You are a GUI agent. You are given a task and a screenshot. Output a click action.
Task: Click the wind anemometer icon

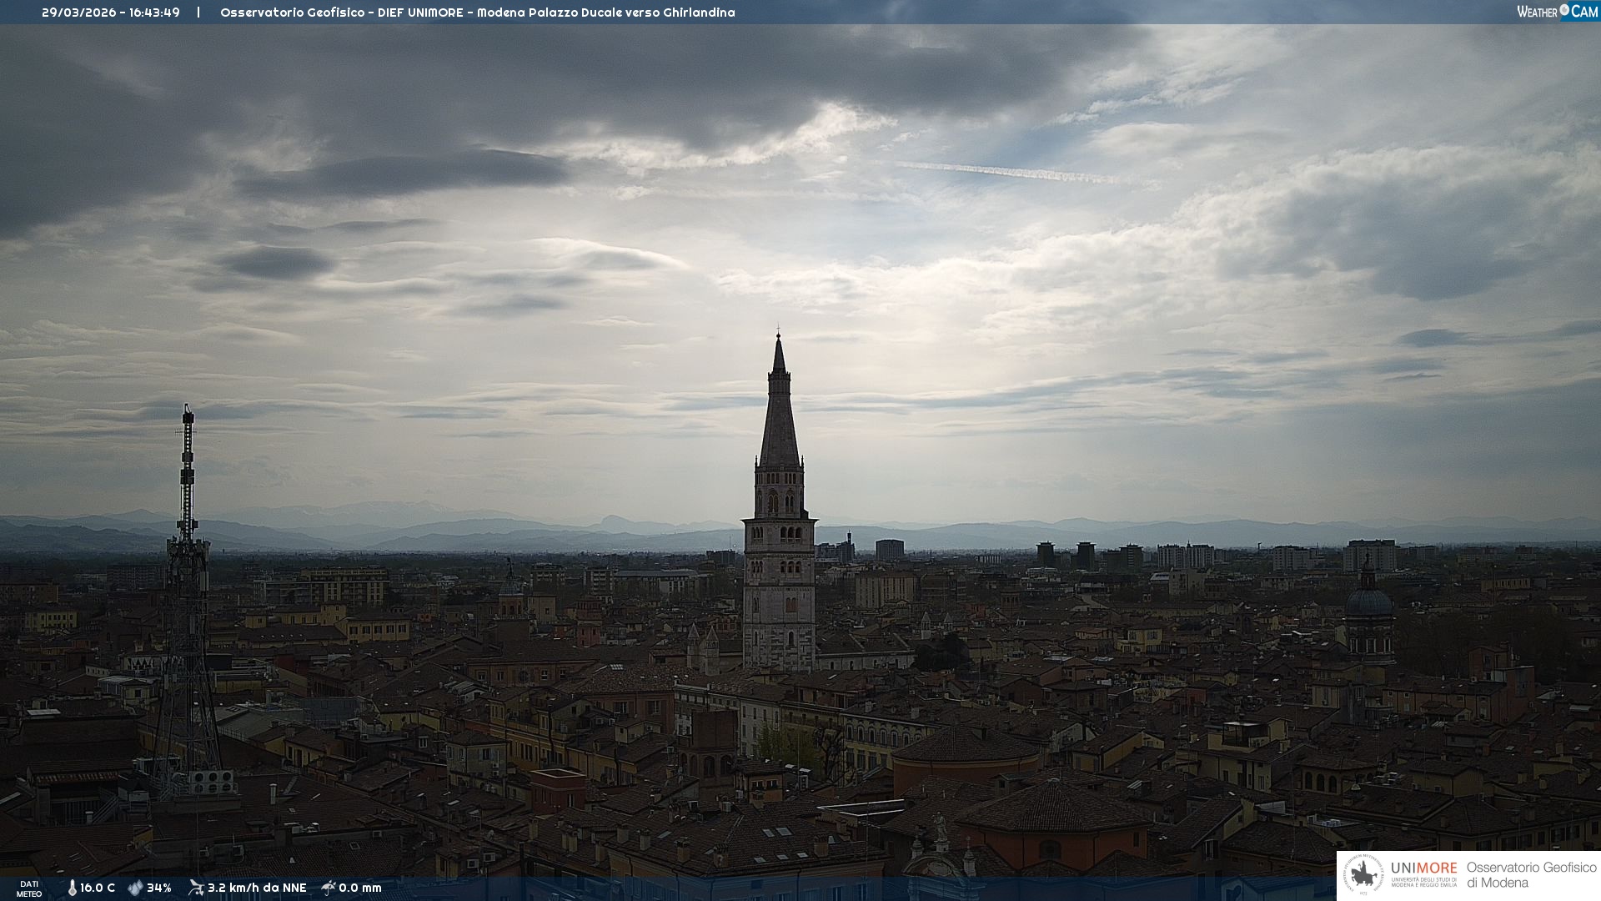coord(196,888)
